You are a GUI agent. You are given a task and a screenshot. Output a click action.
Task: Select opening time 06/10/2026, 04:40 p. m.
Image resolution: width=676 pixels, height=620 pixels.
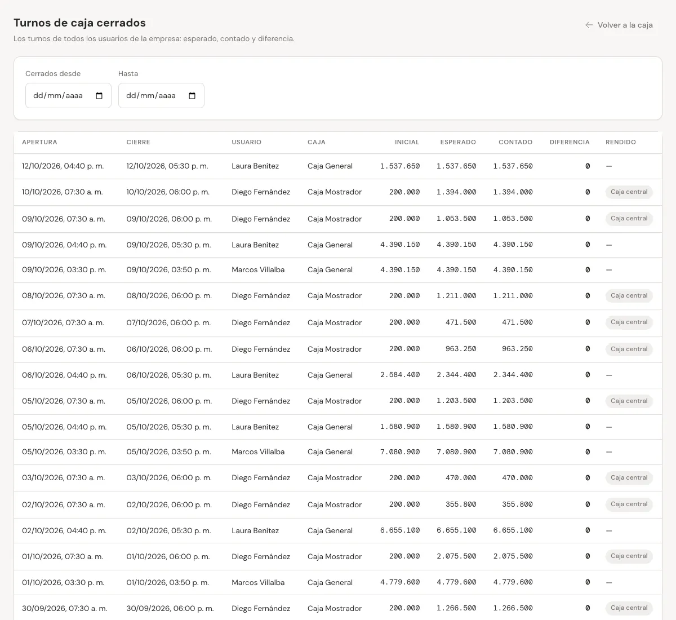(64, 375)
